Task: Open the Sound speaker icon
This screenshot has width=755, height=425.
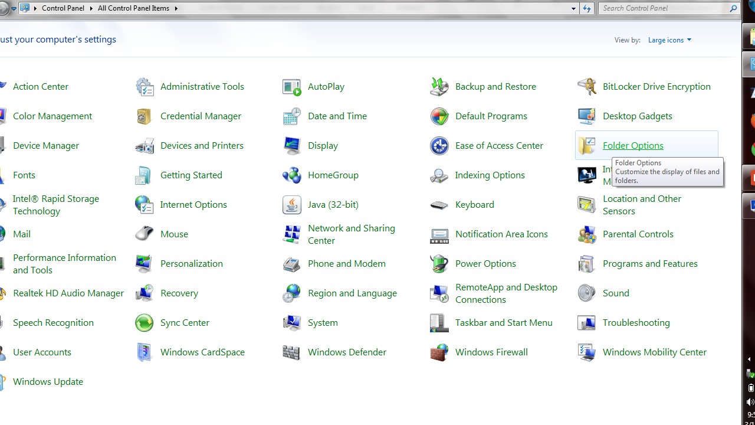Action: coord(586,293)
